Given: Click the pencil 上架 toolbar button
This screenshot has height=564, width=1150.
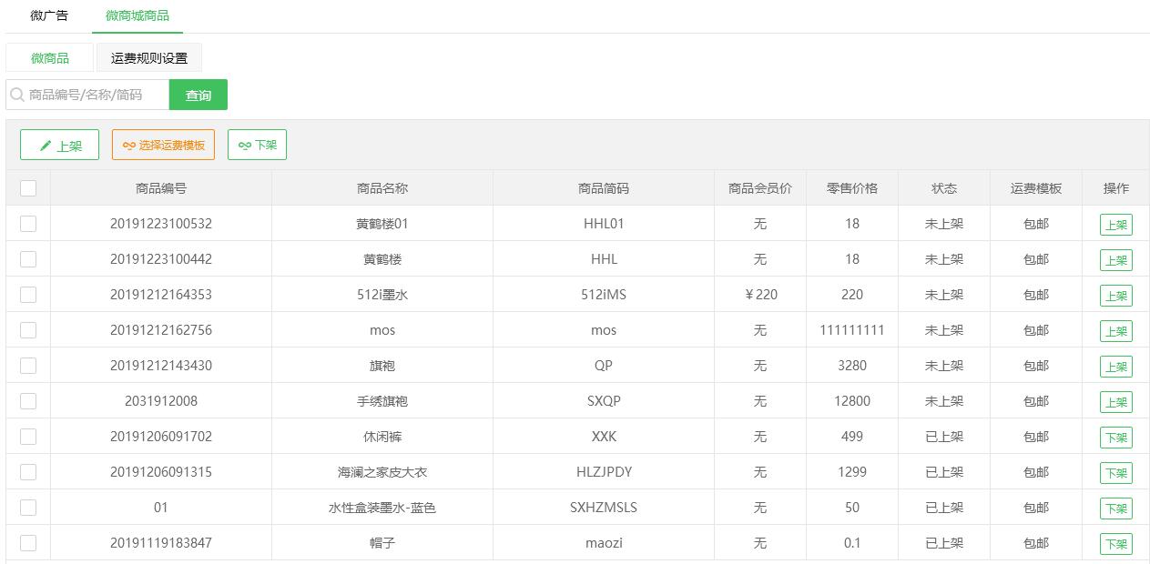Looking at the screenshot, I should pyautogui.click(x=59, y=145).
